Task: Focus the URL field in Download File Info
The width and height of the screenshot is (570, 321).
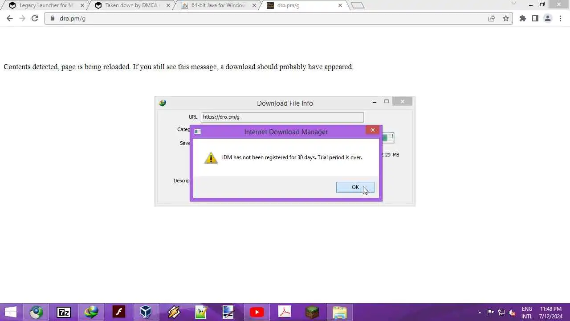Action: 282,117
